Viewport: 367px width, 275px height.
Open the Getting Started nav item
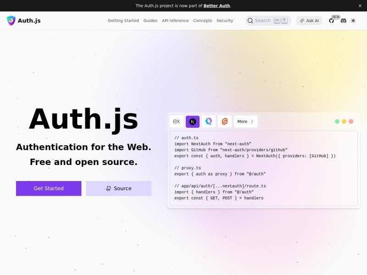(x=123, y=21)
